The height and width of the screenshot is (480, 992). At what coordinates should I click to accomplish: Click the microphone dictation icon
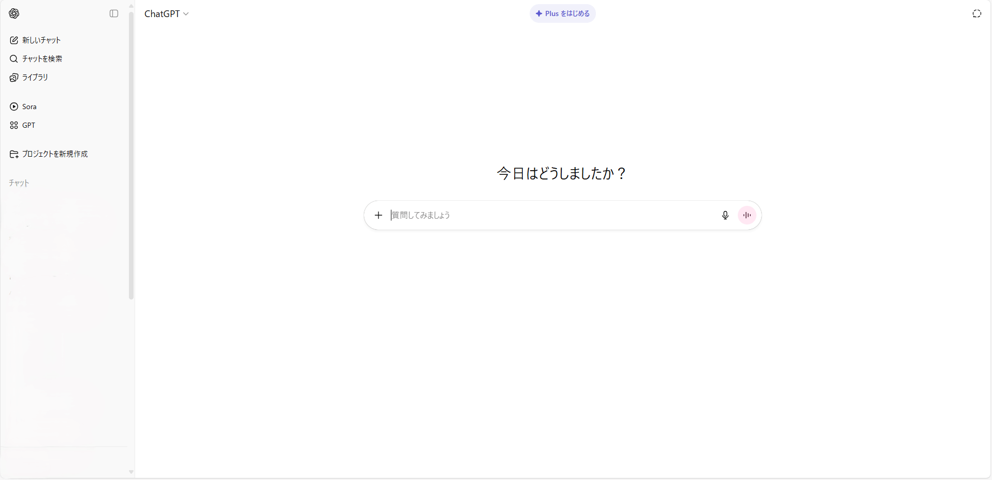click(x=725, y=215)
